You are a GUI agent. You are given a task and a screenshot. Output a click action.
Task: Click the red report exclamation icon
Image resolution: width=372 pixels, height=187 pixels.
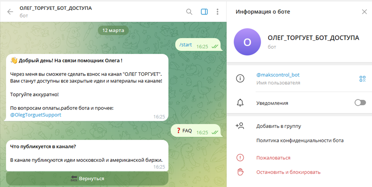point(240,158)
